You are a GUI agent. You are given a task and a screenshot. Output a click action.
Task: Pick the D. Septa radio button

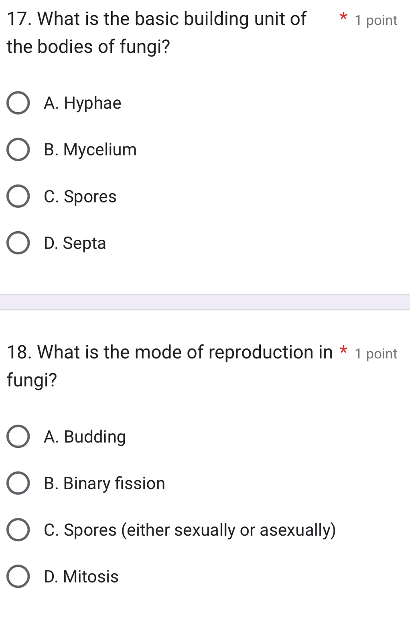tap(18, 243)
